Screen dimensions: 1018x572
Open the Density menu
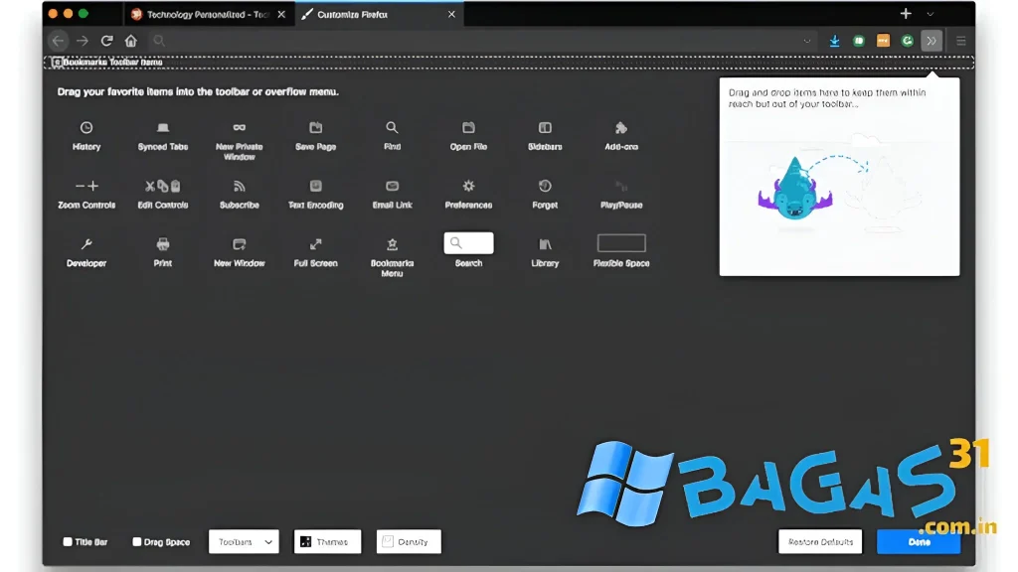point(409,542)
